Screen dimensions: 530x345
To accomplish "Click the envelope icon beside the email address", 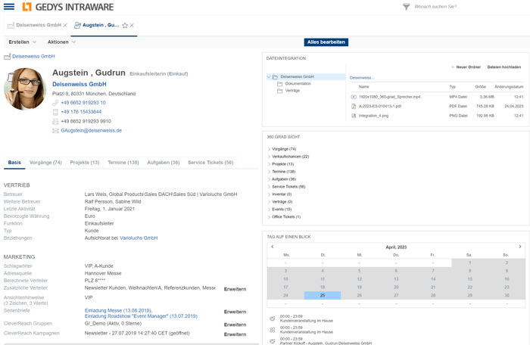I will [x=55, y=131].
